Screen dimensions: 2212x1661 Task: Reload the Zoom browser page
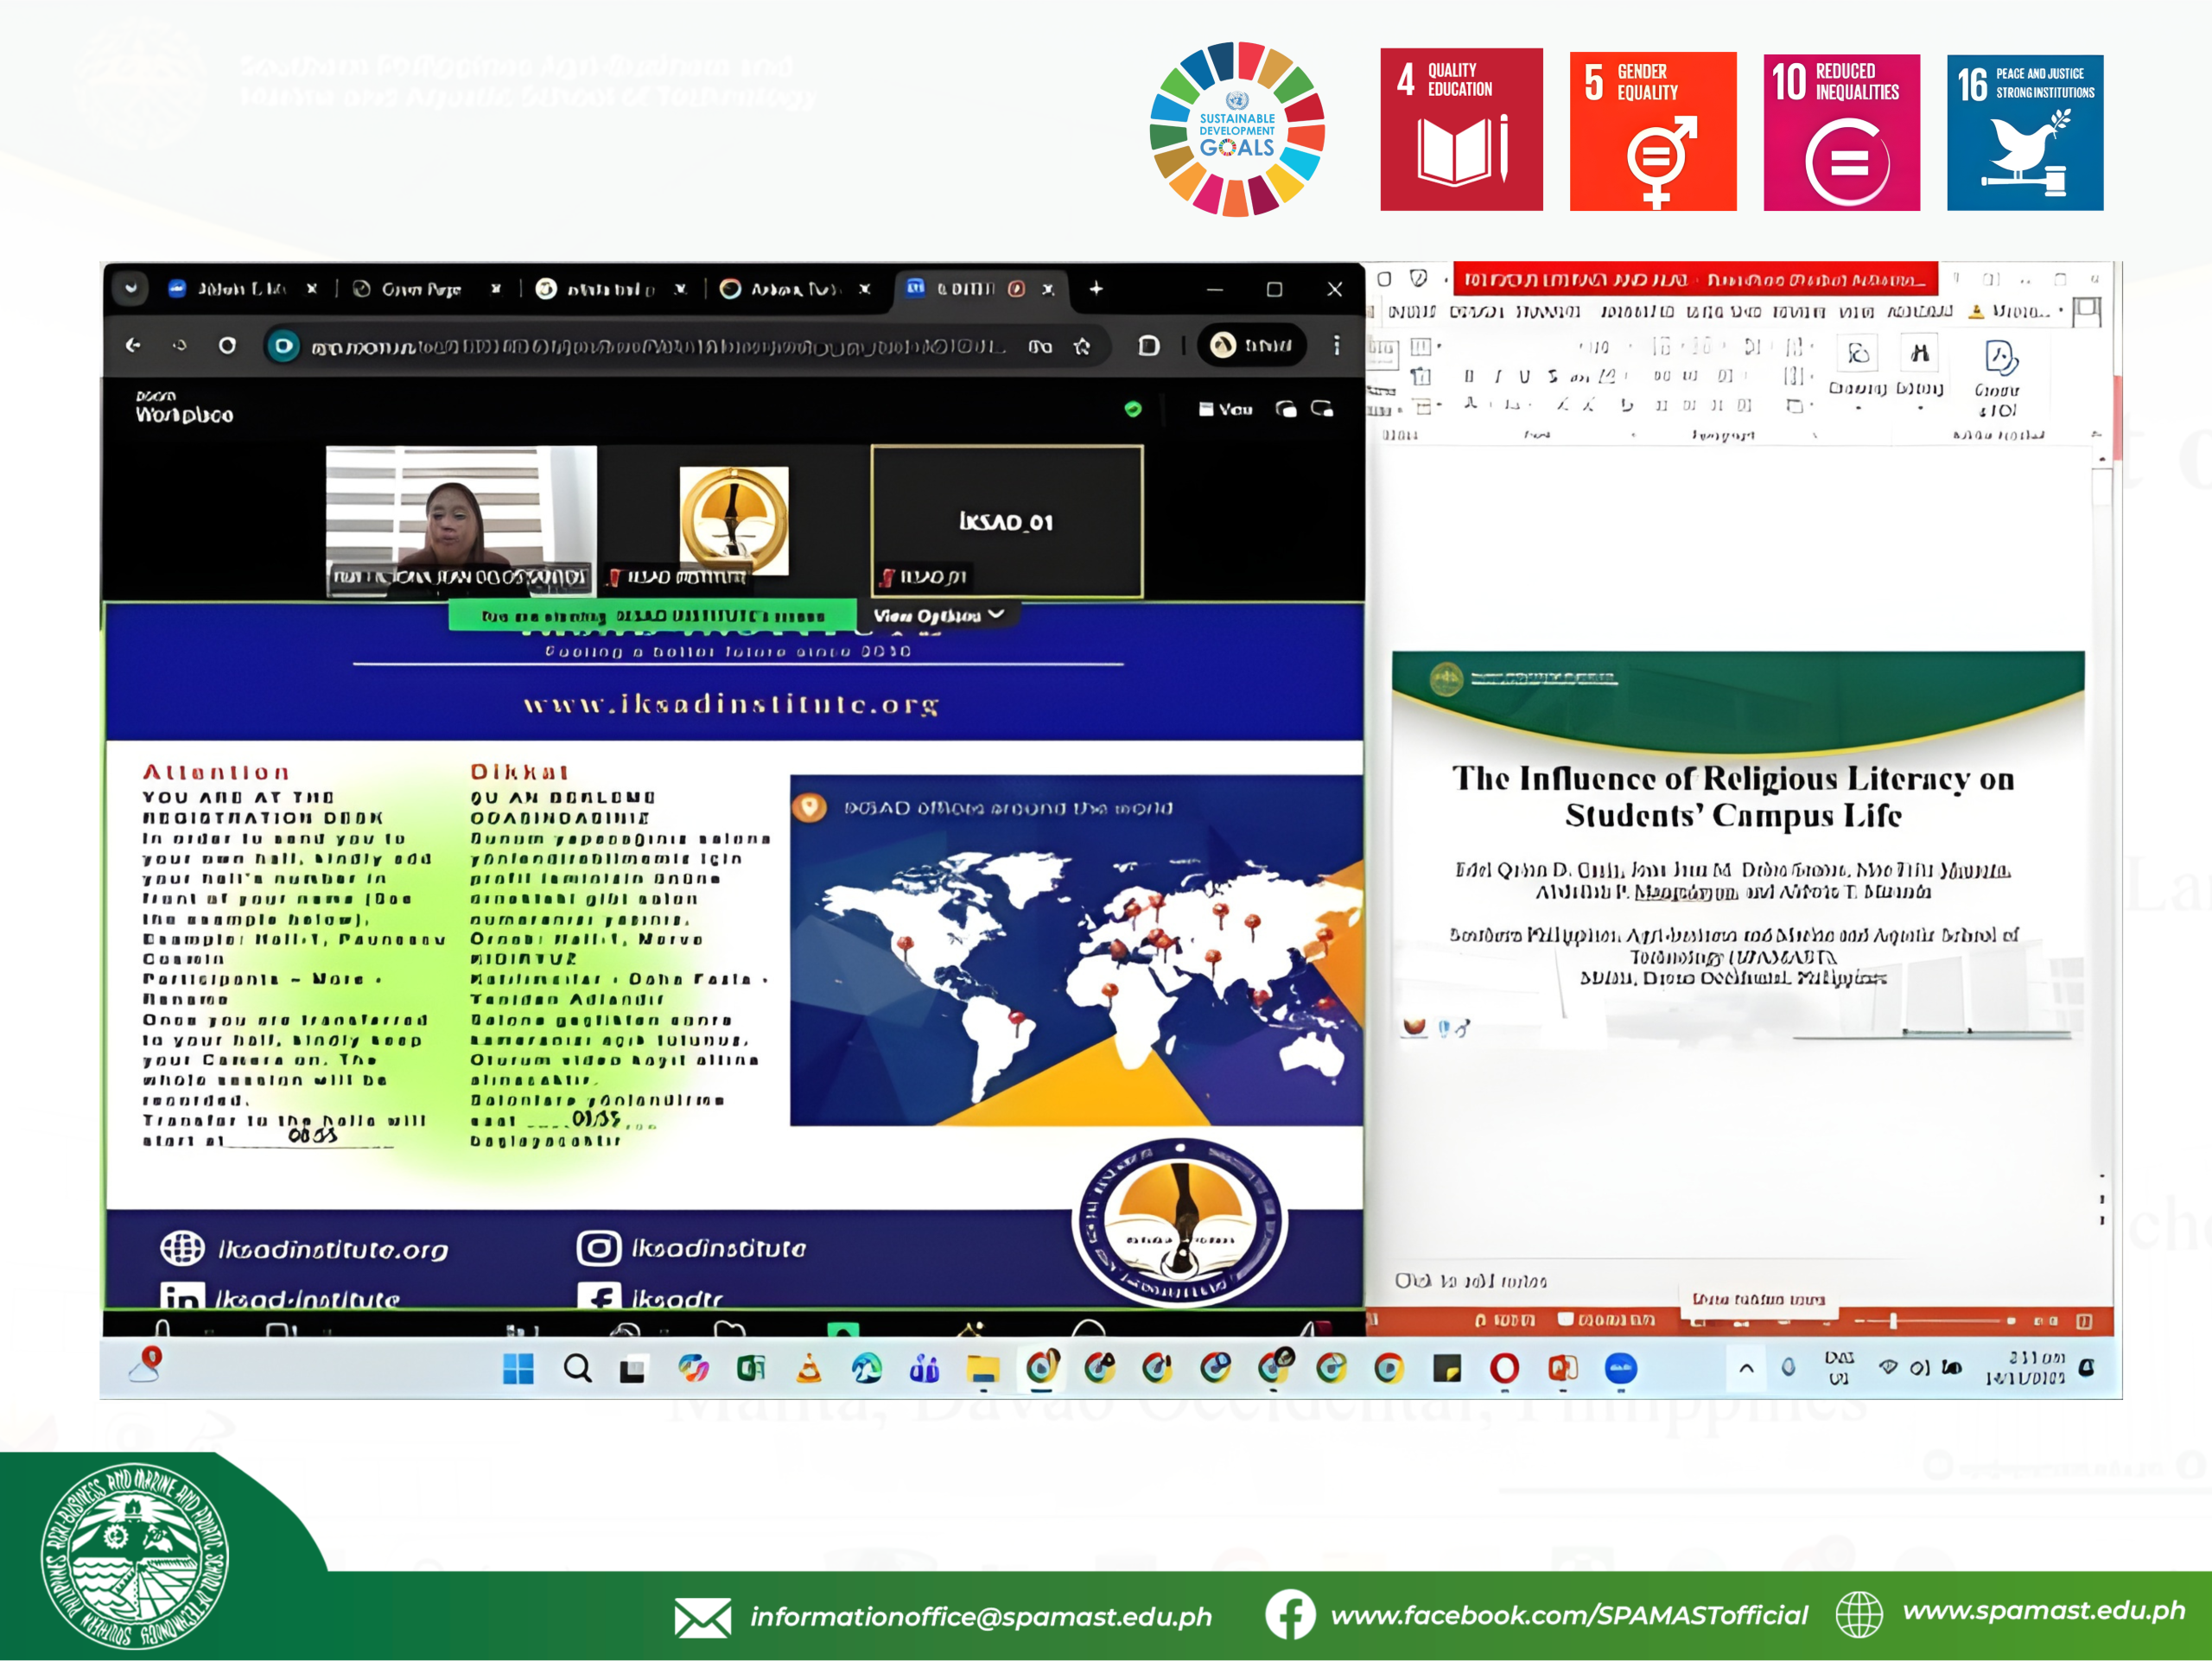click(227, 346)
